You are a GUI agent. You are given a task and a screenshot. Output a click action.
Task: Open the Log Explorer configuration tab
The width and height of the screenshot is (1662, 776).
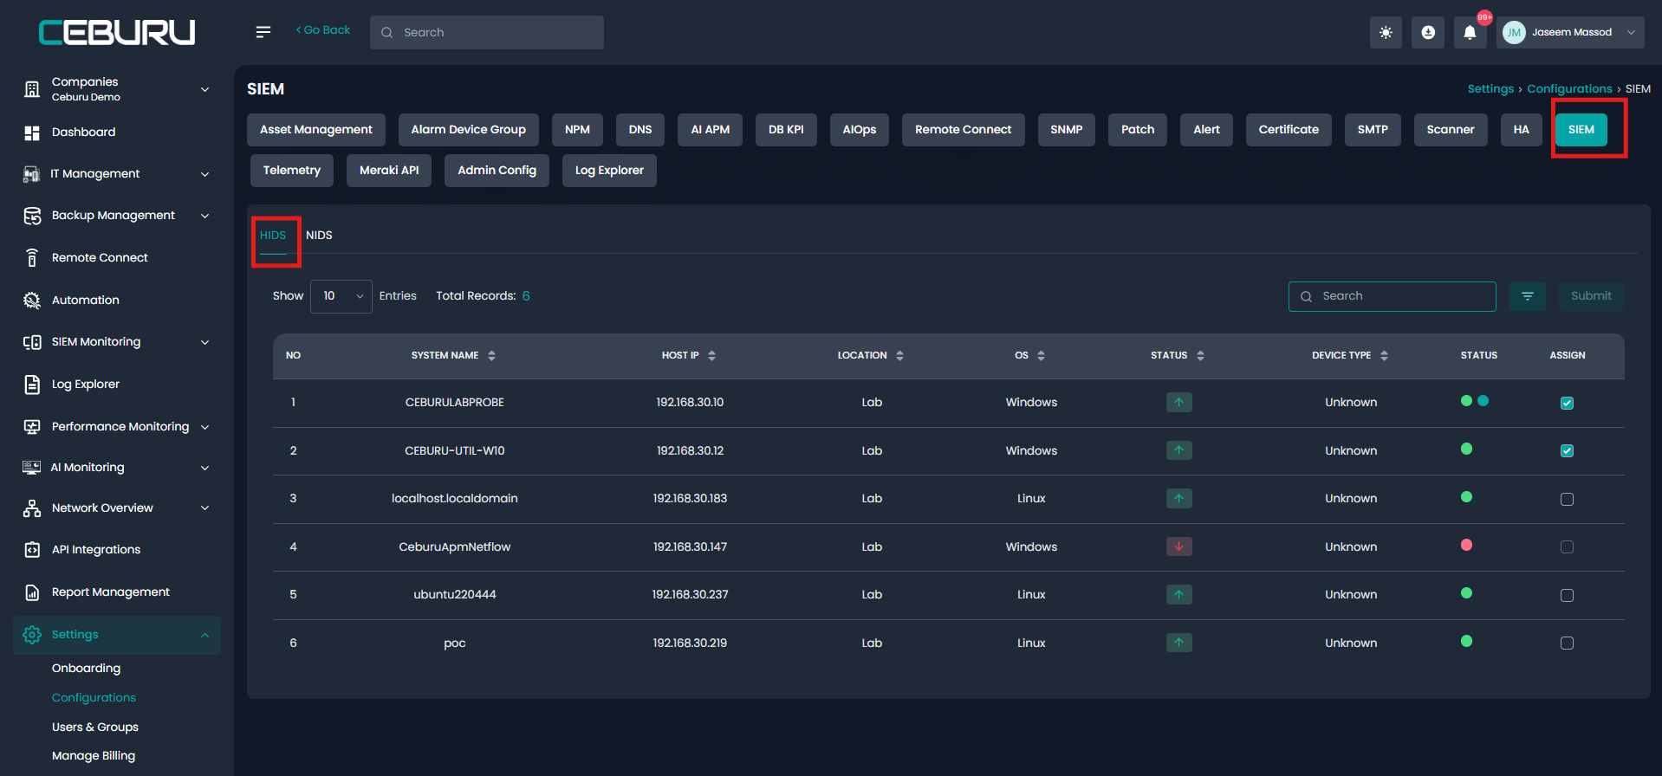(609, 171)
